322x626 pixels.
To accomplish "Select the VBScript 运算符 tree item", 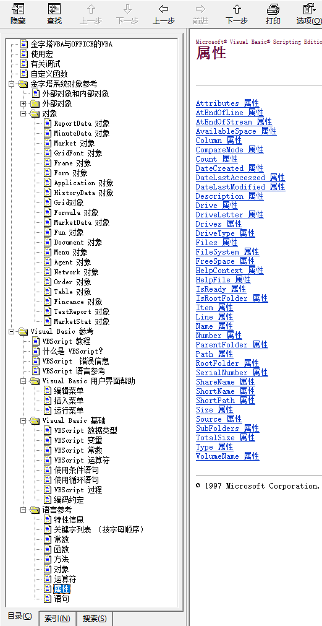I will point(82,460).
